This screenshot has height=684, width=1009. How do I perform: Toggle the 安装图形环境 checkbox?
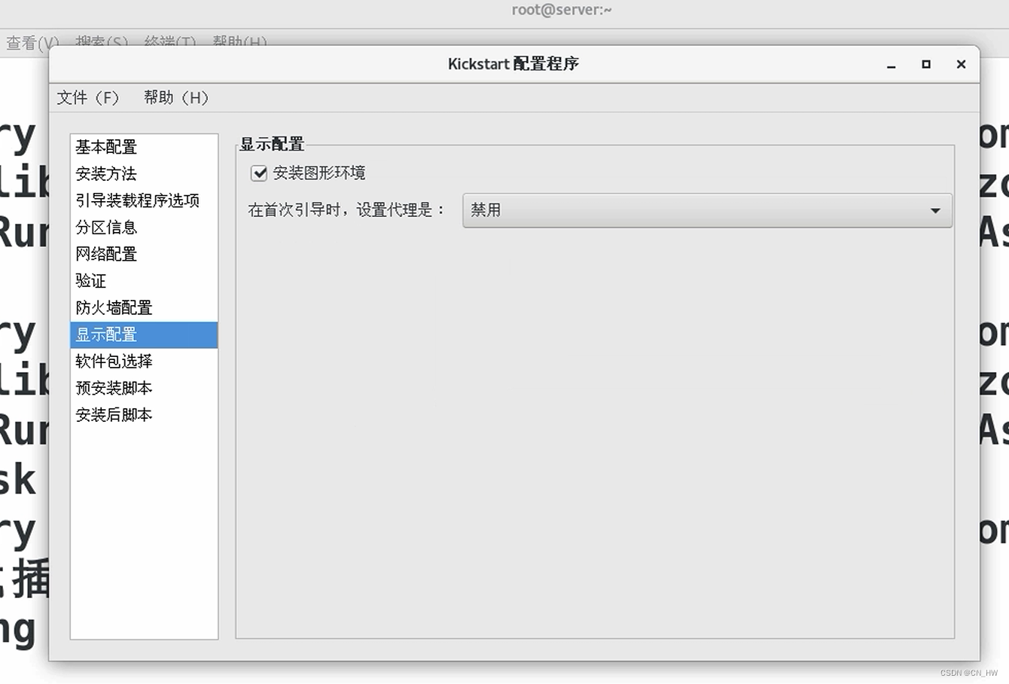[x=259, y=173]
